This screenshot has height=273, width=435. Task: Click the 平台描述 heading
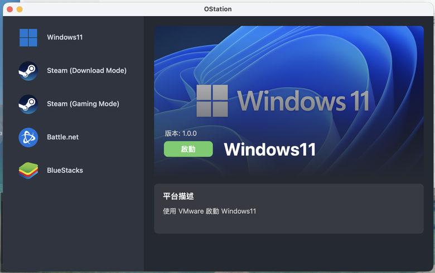pos(178,196)
